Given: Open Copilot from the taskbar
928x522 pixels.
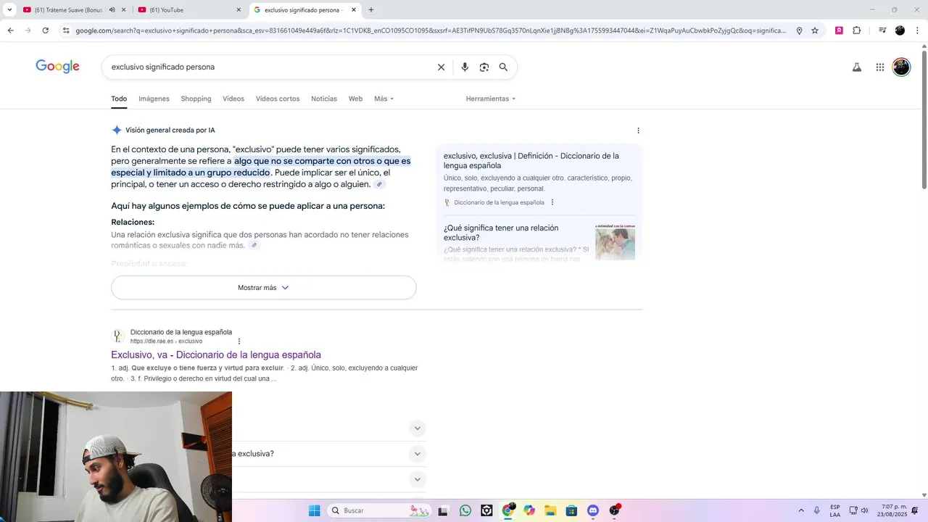Looking at the screenshot, I should (529, 510).
